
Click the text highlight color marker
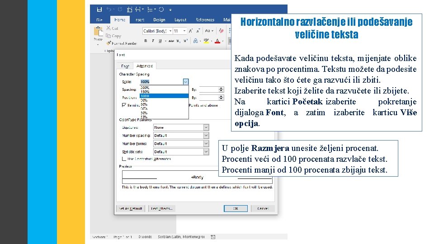click(x=206, y=41)
